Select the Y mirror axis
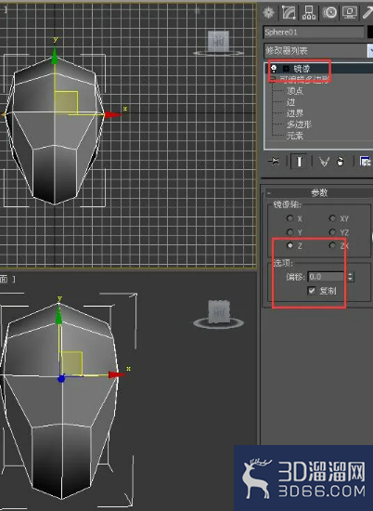This screenshot has height=511, width=373. click(x=289, y=231)
